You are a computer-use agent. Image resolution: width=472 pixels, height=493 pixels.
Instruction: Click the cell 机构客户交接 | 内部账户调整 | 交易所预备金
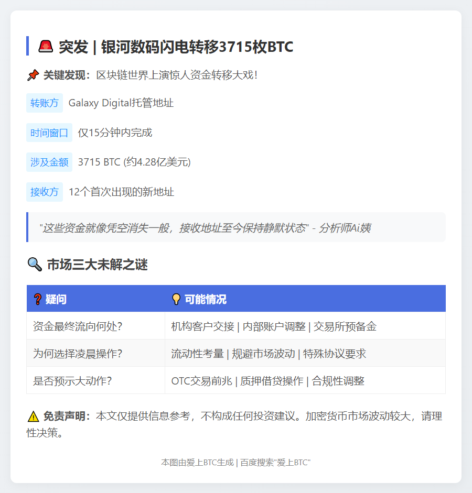[x=305, y=326]
